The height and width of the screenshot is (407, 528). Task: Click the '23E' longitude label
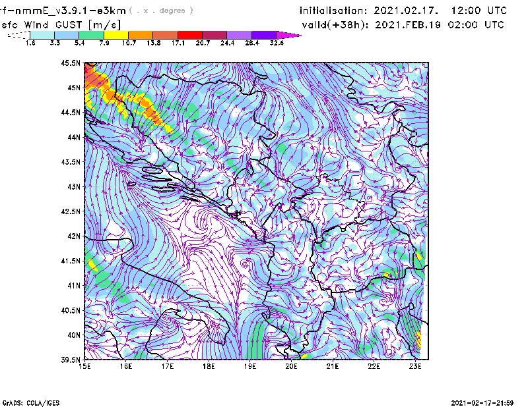pyautogui.click(x=415, y=366)
